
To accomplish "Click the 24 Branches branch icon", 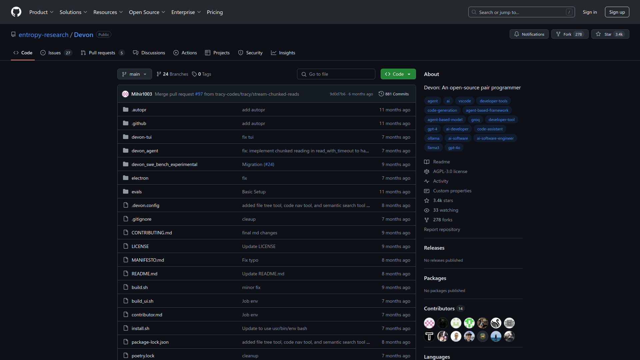I will pyautogui.click(x=159, y=74).
